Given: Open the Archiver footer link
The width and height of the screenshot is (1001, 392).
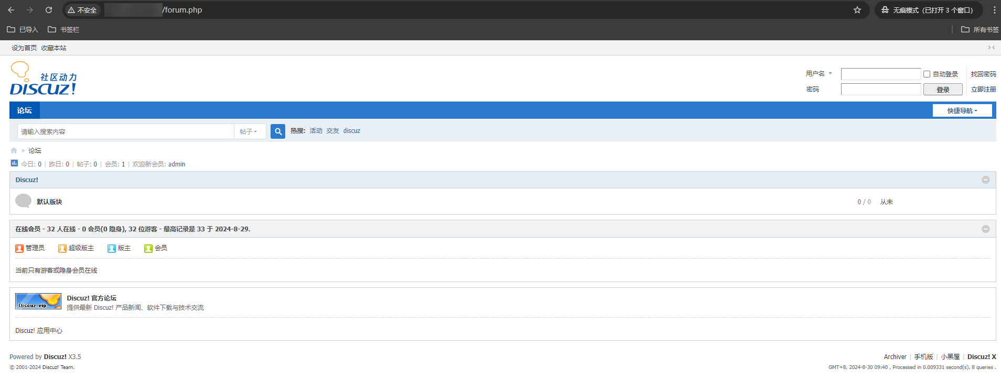Looking at the screenshot, I should [895, 357].
